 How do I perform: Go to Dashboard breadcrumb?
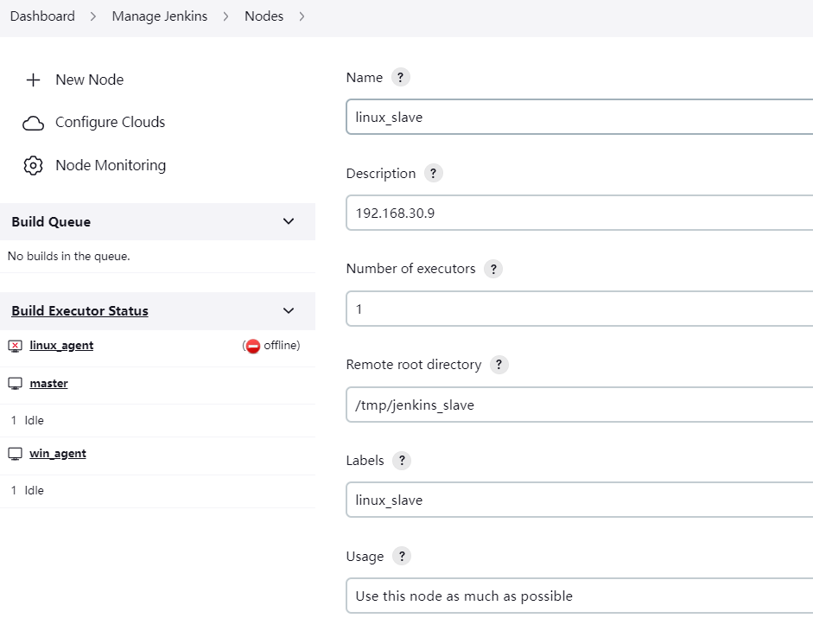point(42,16)
